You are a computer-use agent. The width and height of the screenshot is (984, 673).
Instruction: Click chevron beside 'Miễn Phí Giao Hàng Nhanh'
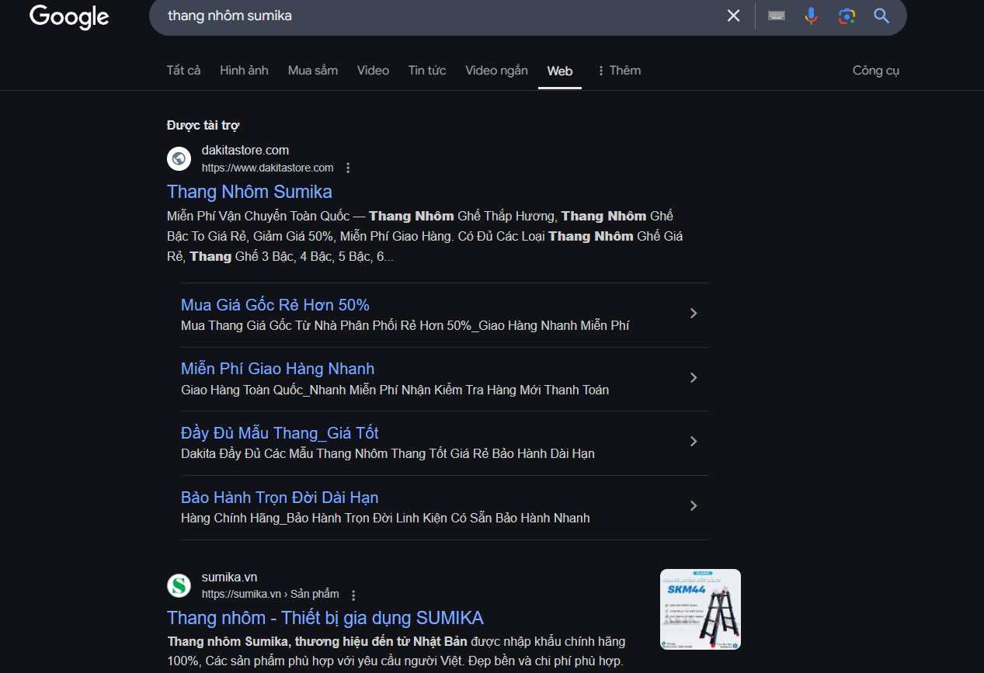694,378
